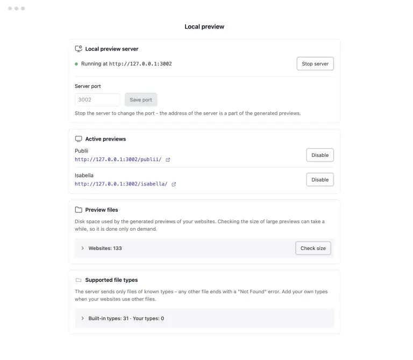The height and width of the screenshot is (360, 413).
Task: Disable the Publii preview
Action: click(x=320, y=155)
